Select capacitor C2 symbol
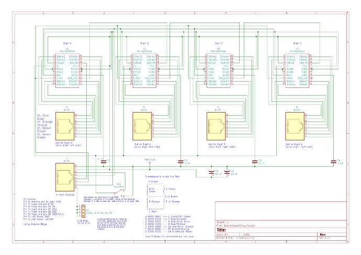 point(180,162)
